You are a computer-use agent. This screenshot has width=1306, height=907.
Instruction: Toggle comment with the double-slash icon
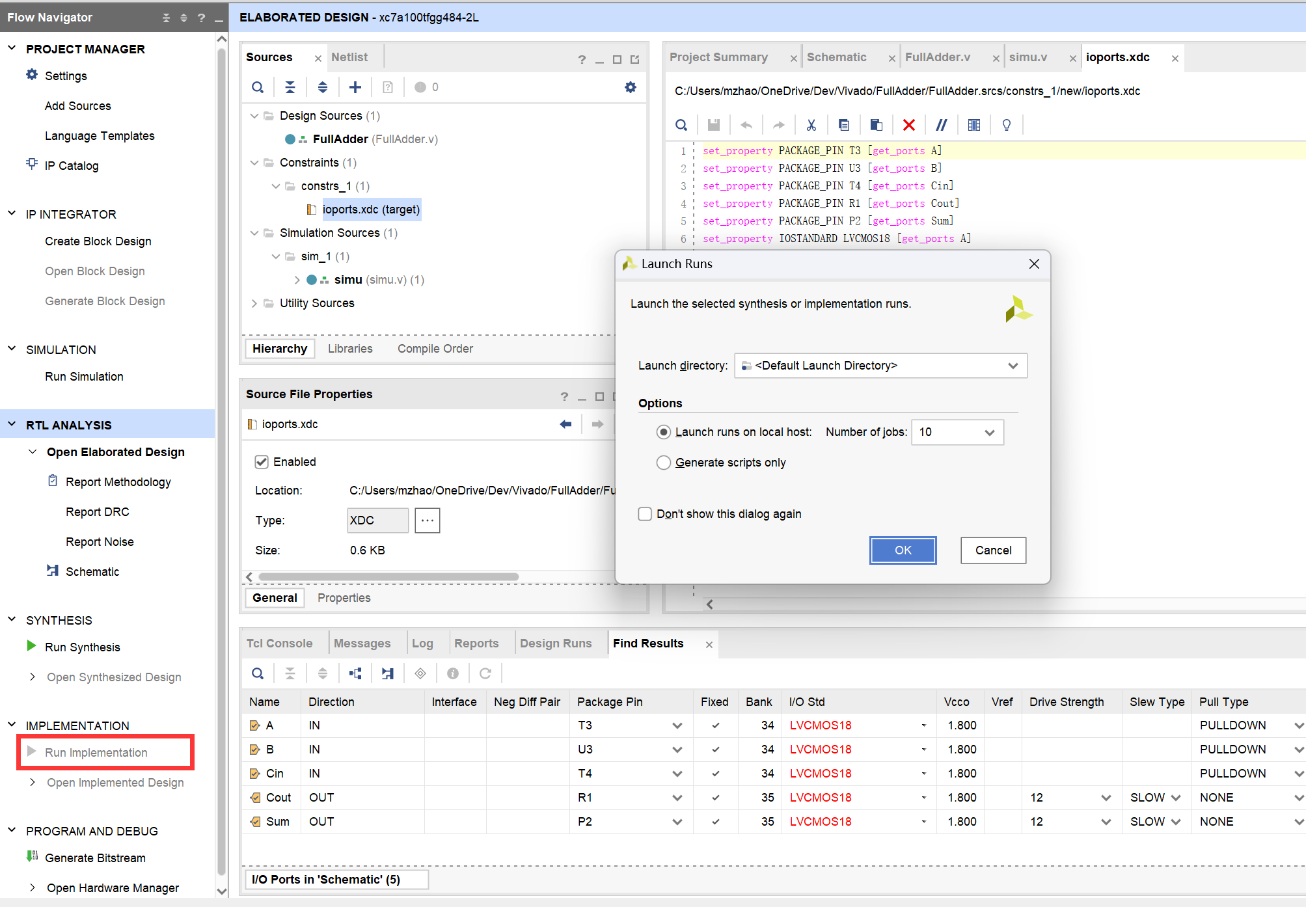(941, 125)
